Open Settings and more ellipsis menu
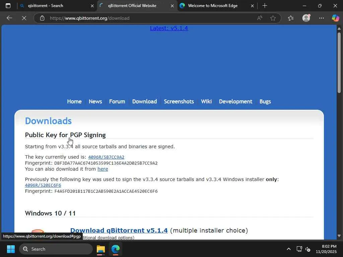 pyautogui.click(x=321, y=18)
